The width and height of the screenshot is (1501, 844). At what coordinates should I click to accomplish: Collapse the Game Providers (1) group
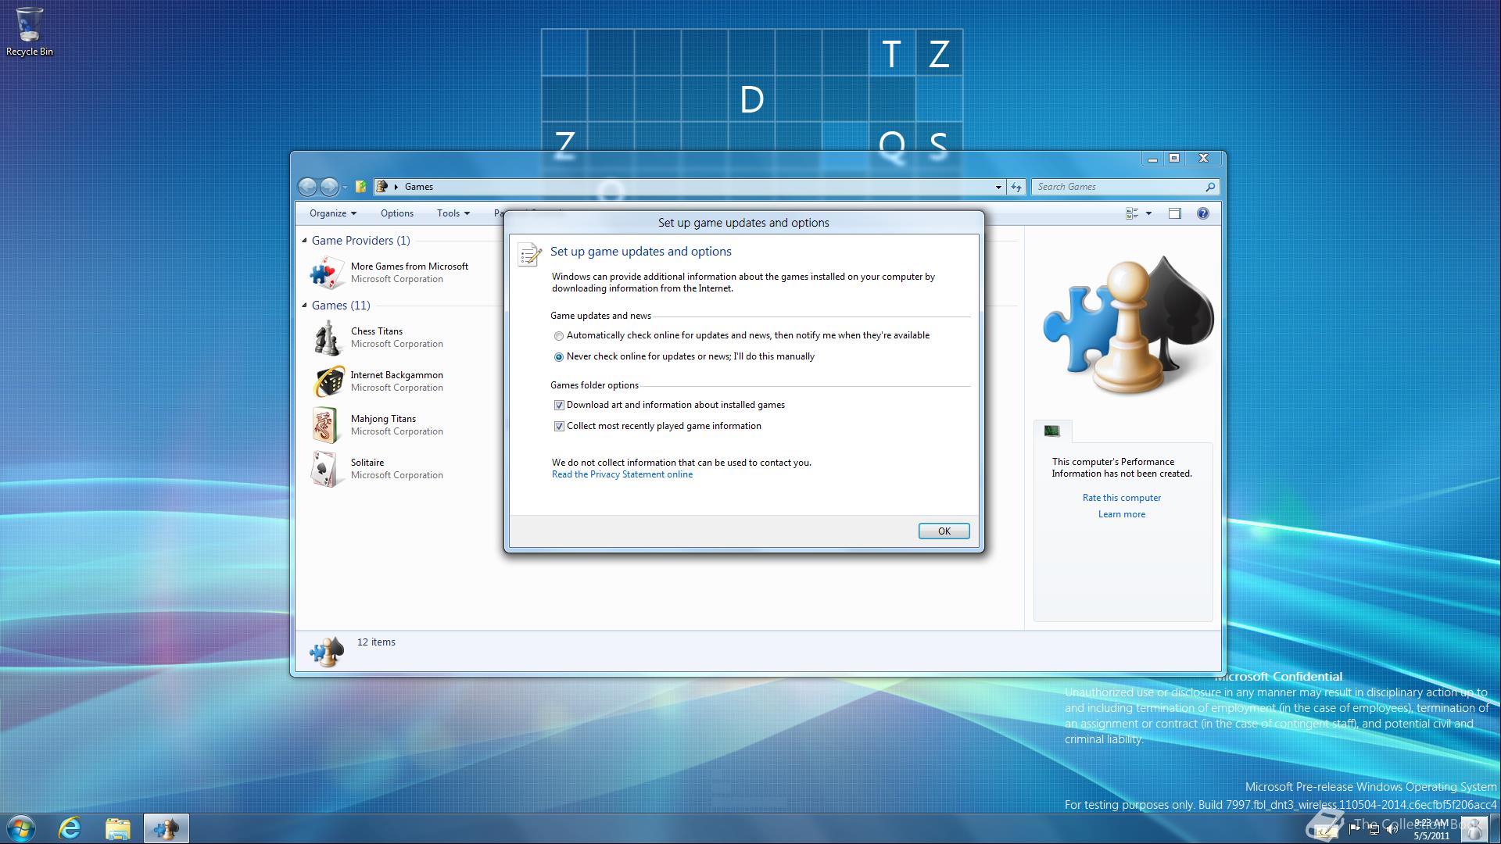coord(304,241)
